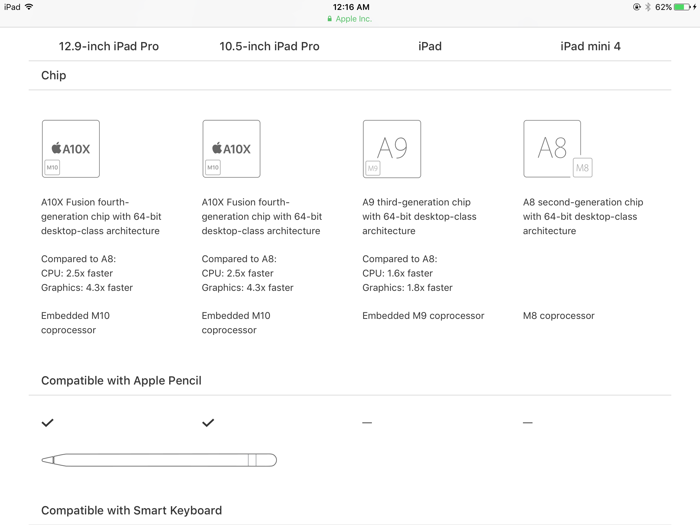700x525 pixels.
Task: Click the A9 third-generation chip description
Action: (x=419, y=216)
